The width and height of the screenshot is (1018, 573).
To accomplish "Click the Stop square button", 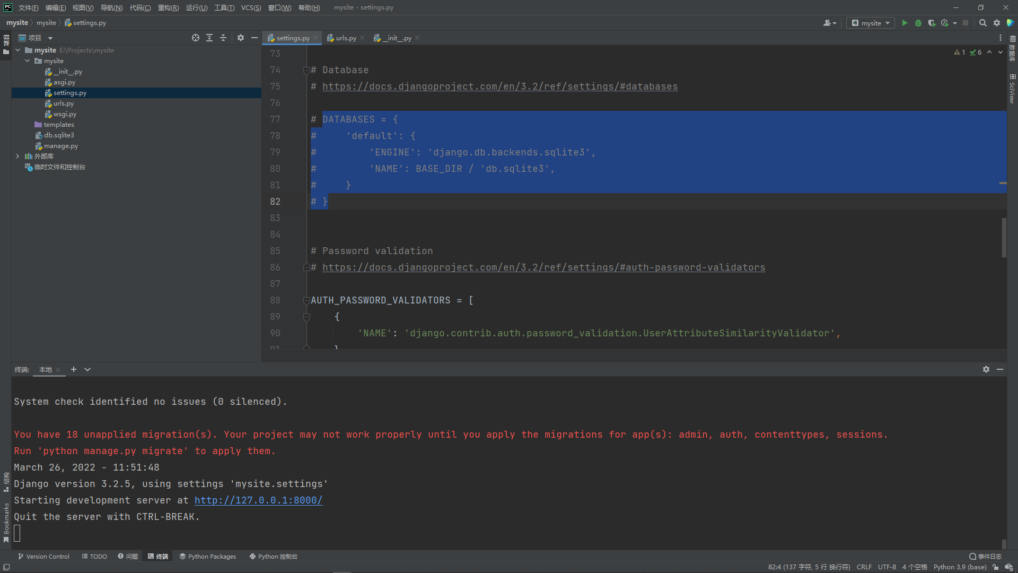I will click(966, 23).
